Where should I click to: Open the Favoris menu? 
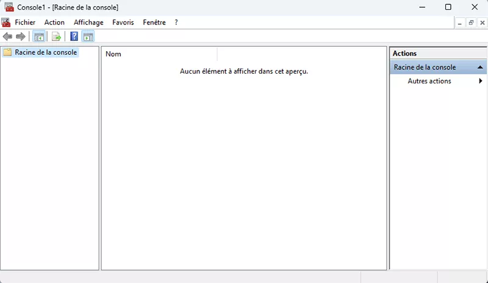coord(123,23)
